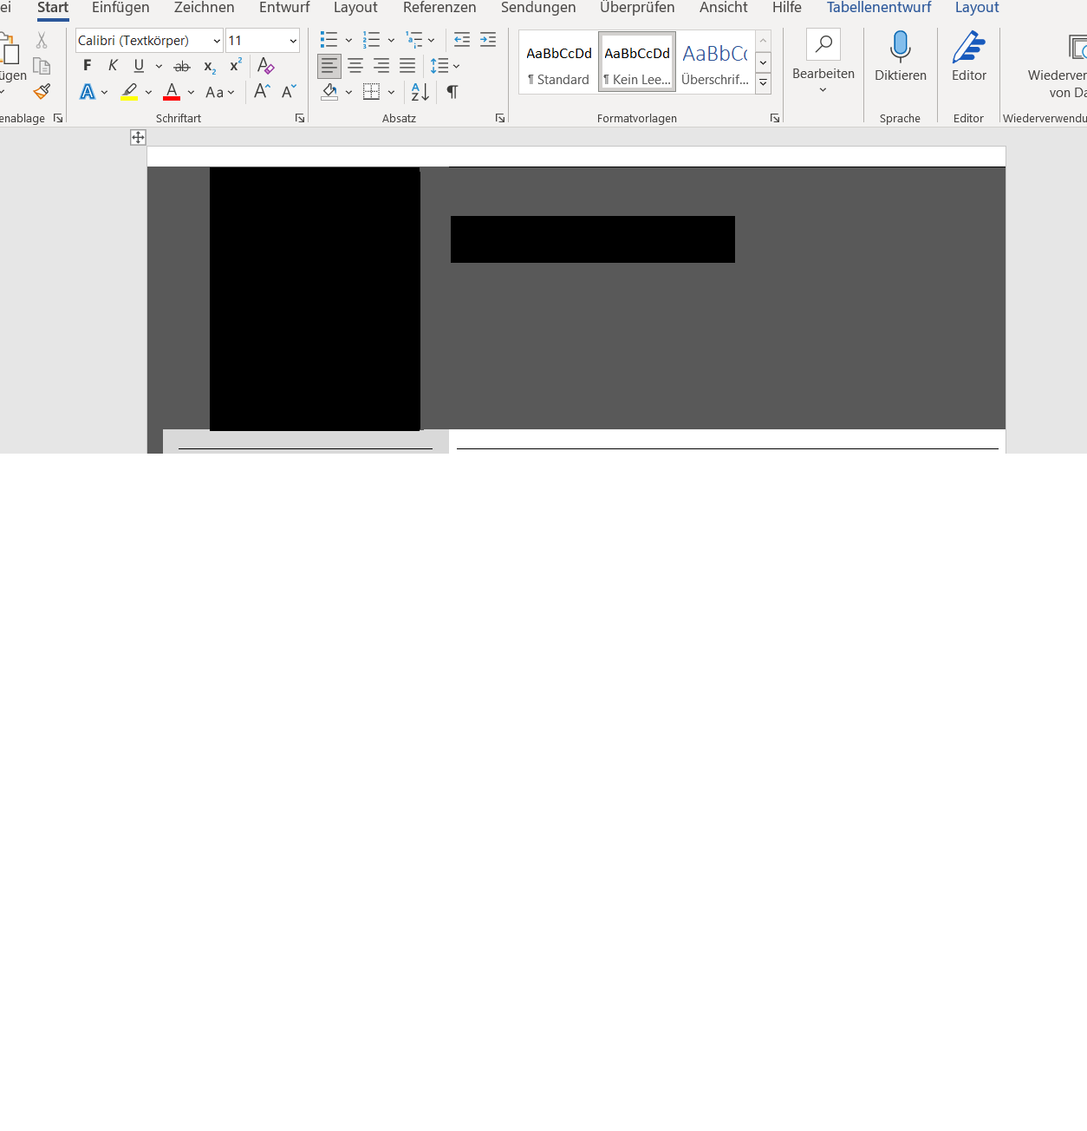Click the copy icon
This screenshot has width=1087, height=1131.
pyautogui.click(x=42, y=66)
